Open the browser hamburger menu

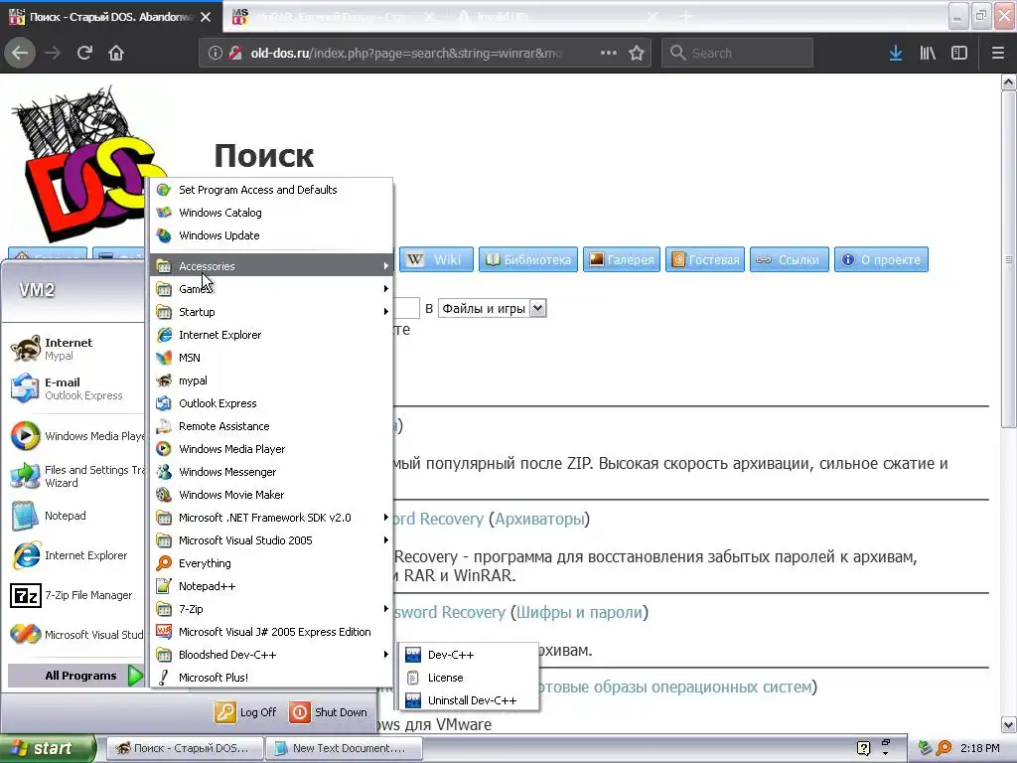point(997,53)
